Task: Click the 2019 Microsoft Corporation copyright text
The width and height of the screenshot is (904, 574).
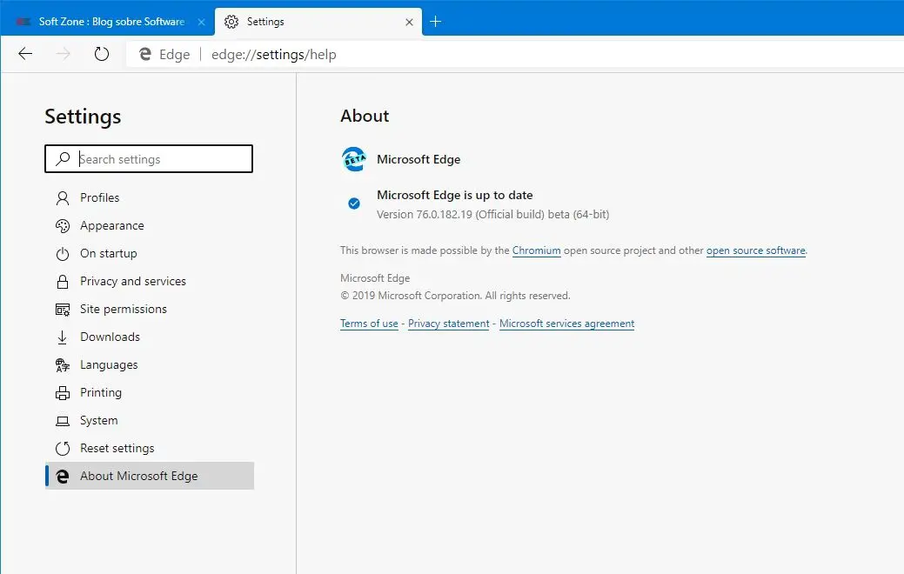Action: tap(455, 296)
